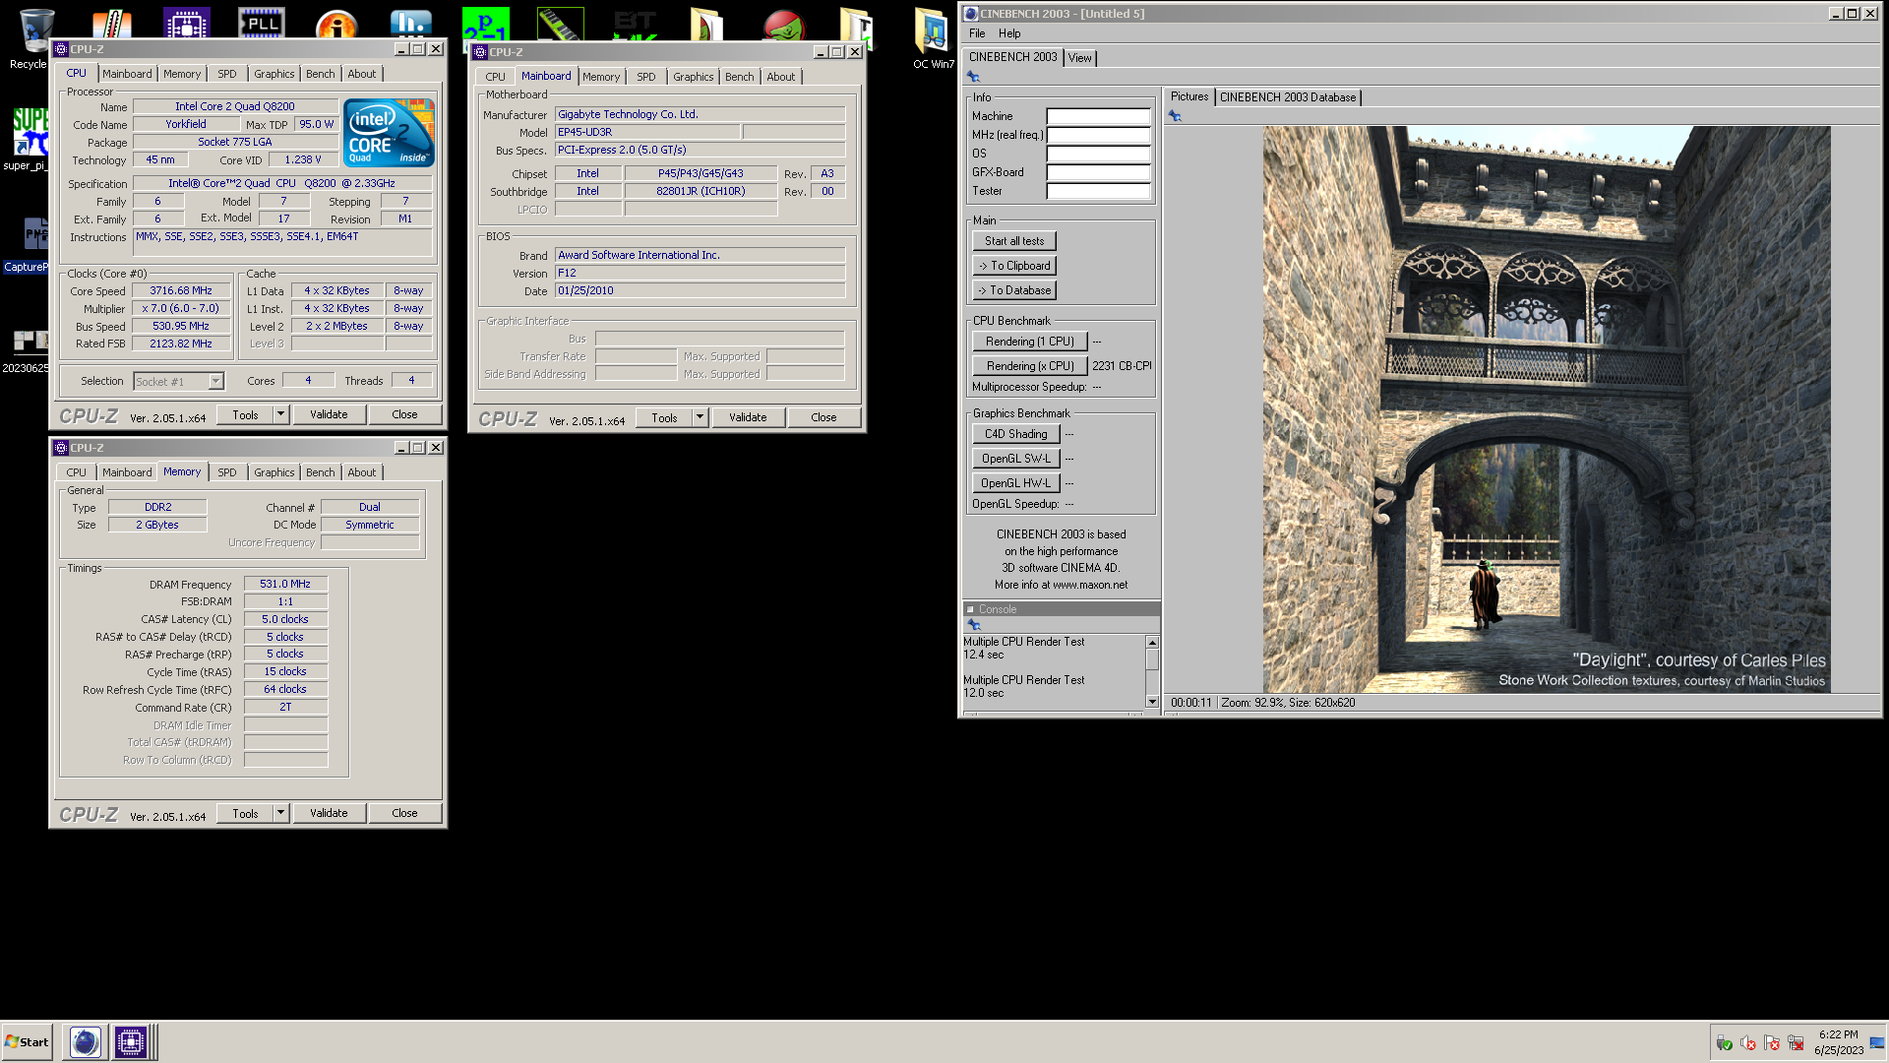Open Tools dropdown arrow in CPU tab window
This screenshot has height=1063, width=1889.
(280, 414)
